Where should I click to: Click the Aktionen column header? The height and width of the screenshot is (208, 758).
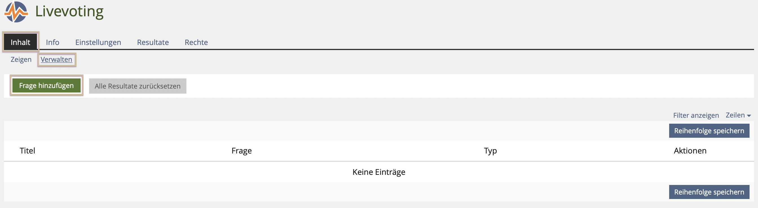point(690,150)
